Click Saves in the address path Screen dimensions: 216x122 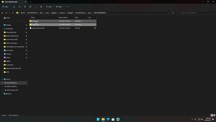(x=89, y=13)
